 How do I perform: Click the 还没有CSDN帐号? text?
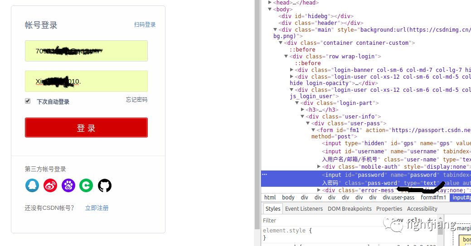49,208
